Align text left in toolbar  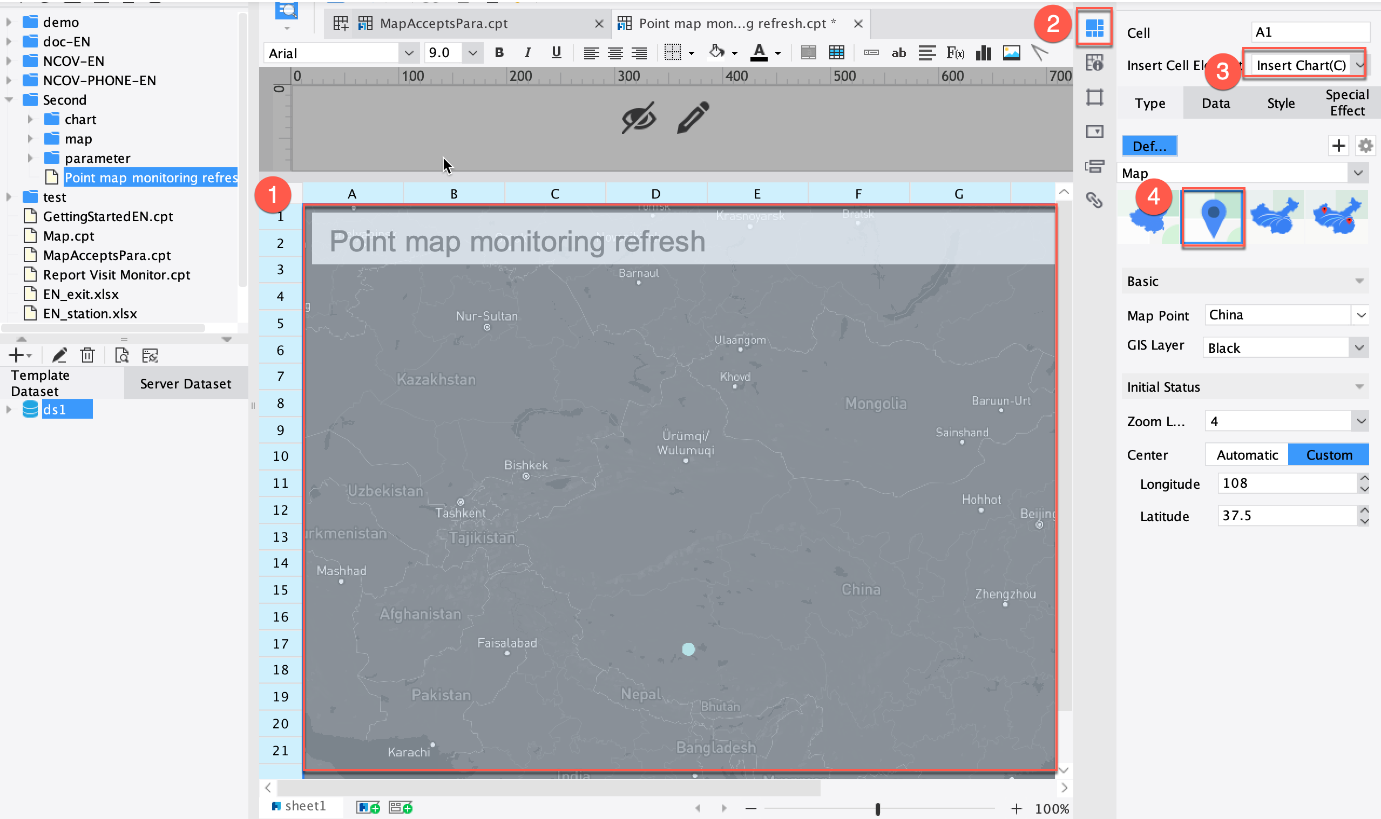[x=591, y=53]
